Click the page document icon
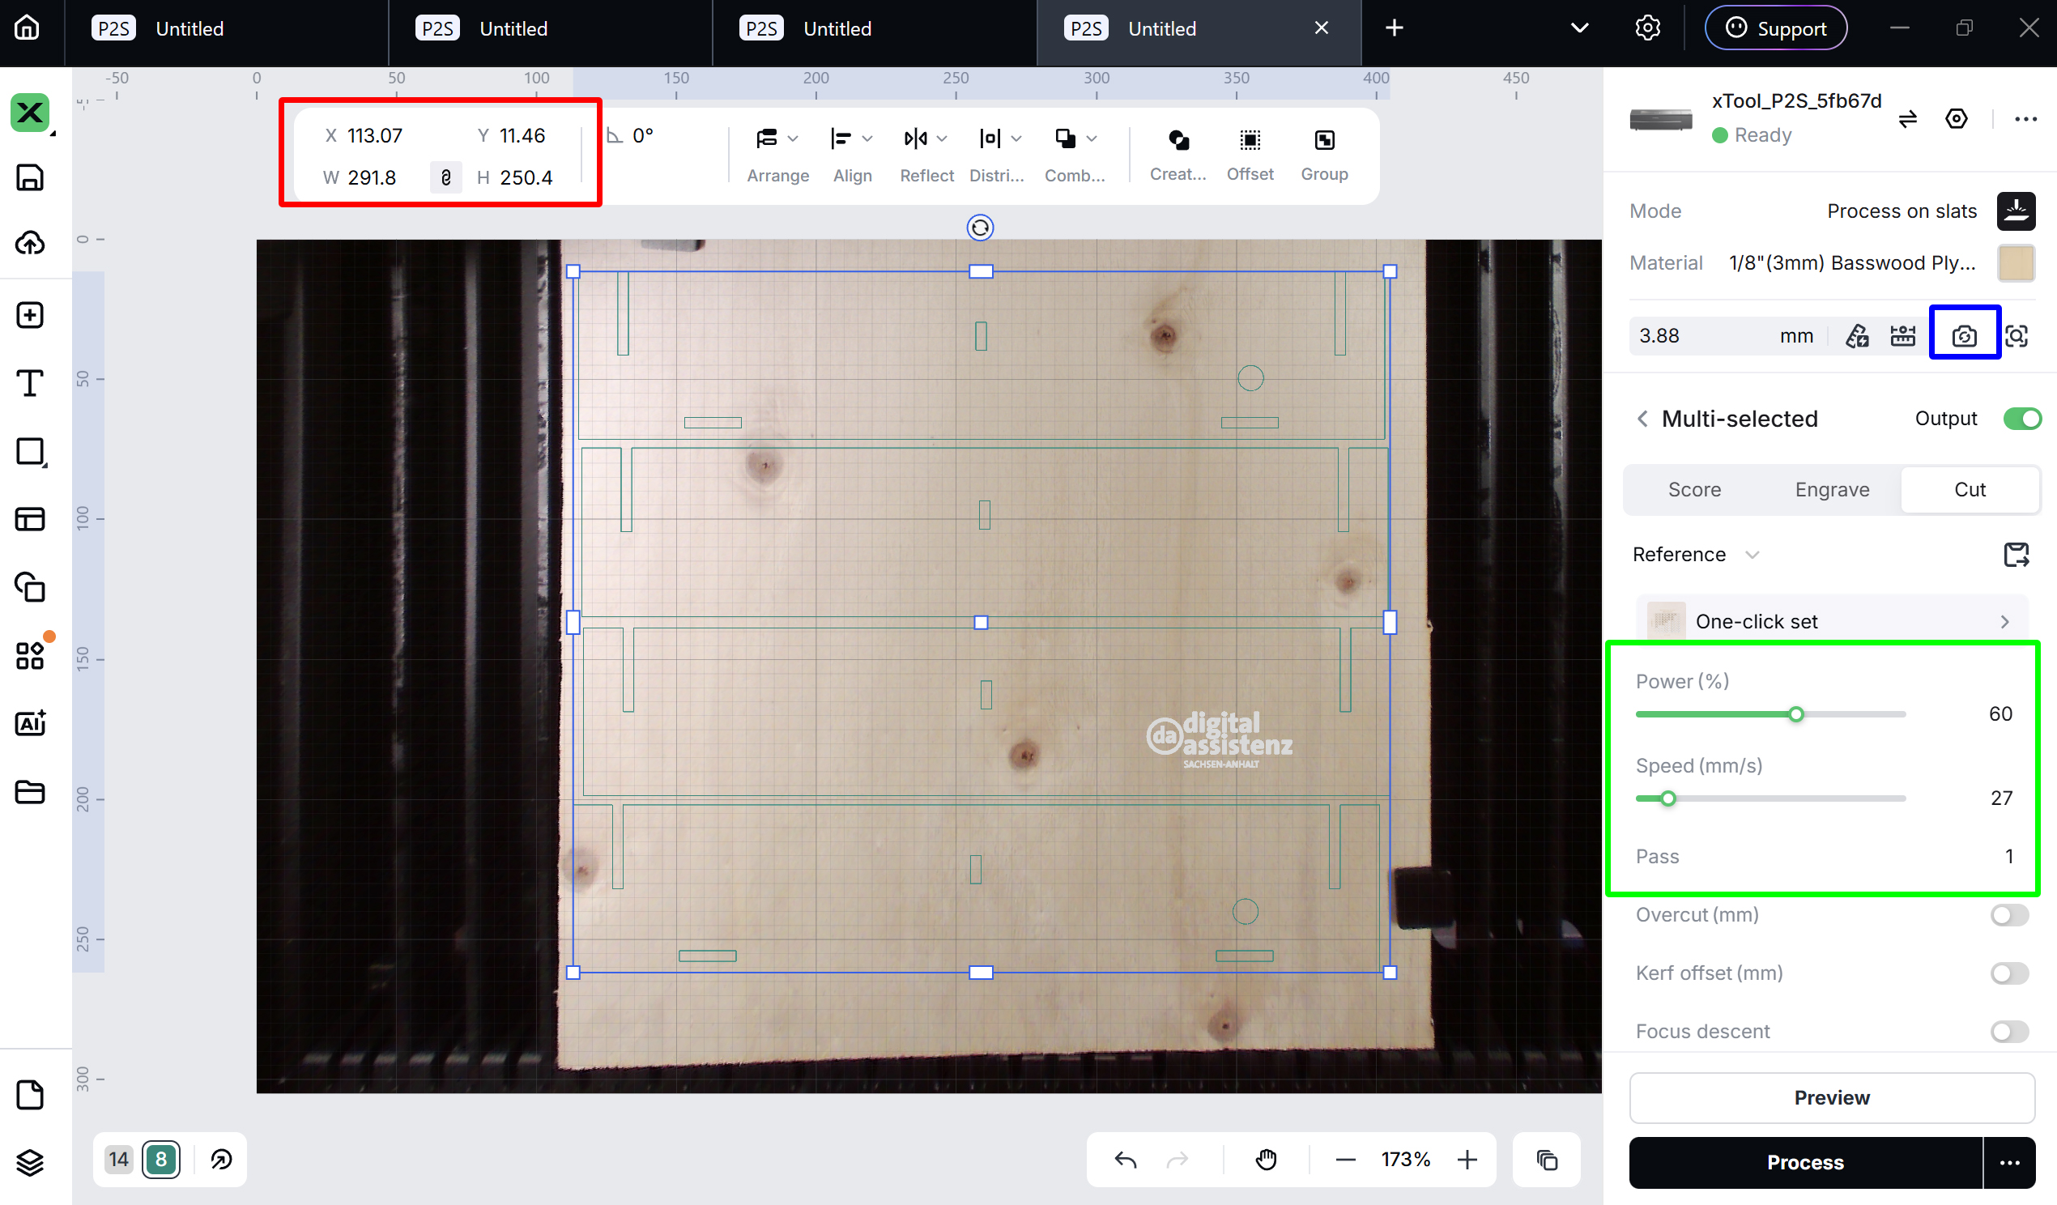Image resolution: width=2057 pixels, height=1205 pixels. [x=30, y=1095]
